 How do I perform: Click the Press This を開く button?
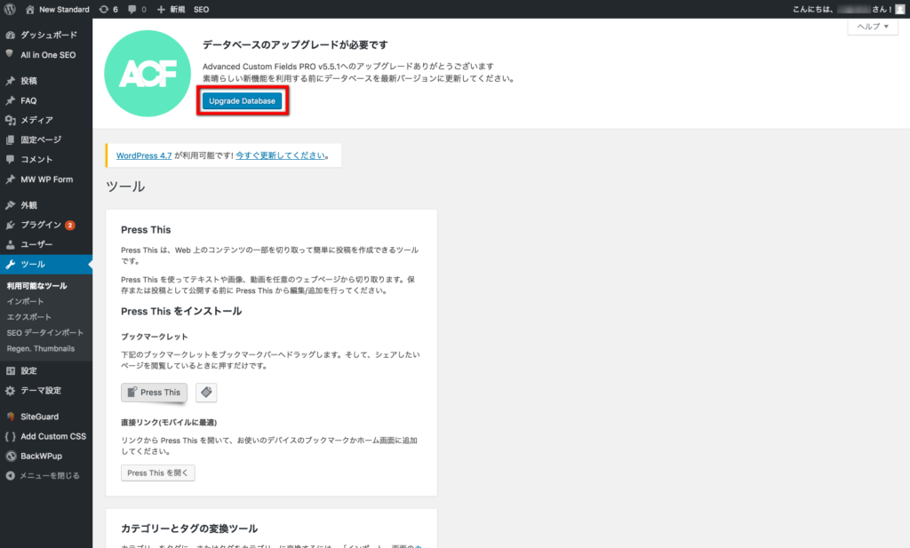(x=157, y=473)
